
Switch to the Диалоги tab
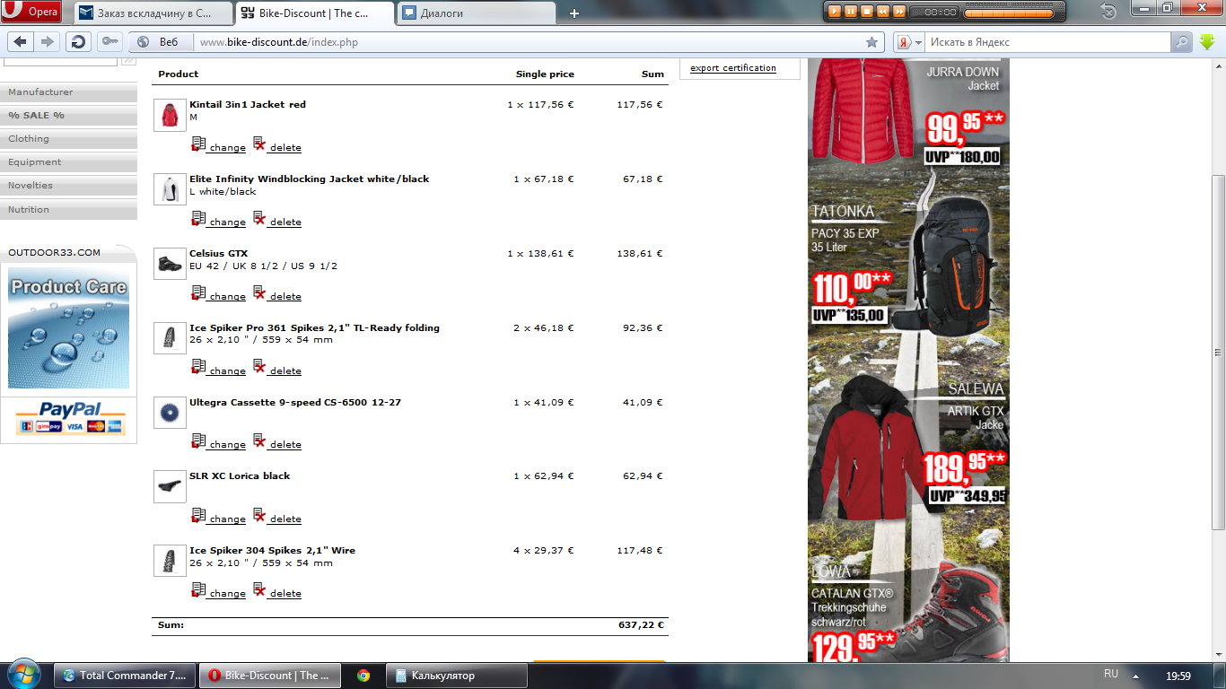[476, 13]
